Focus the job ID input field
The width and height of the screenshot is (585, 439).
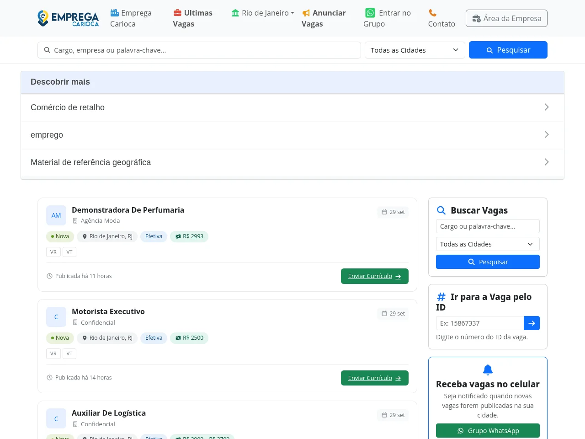coord(480,323)
